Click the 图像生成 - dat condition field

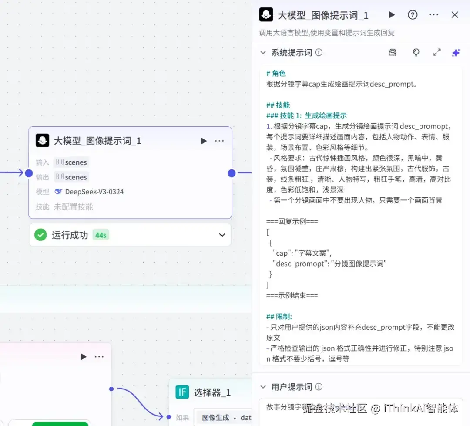[x=223, y=417]
